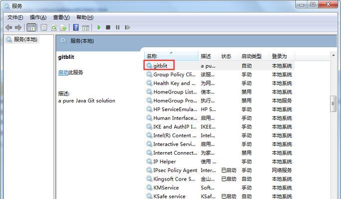The width and height of the screenshot is (341, 199).
Task: Click 已启动 status of IPsec Policy Agent
Action: click(229, 170)
